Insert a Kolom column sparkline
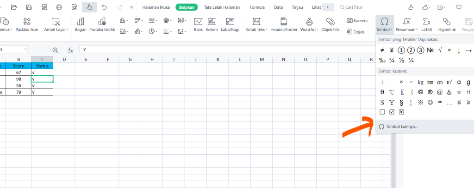 pyautogui.click(x=212, y=24)
